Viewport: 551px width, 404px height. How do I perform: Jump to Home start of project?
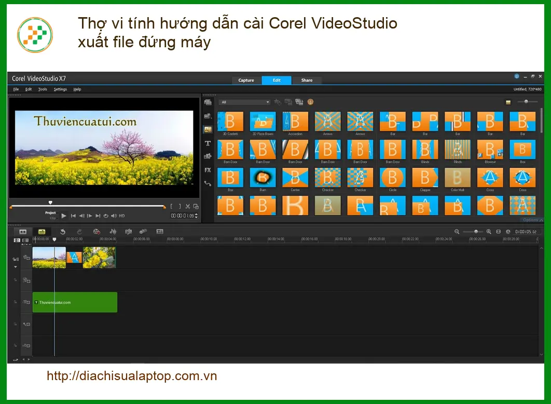pos(73,216)
